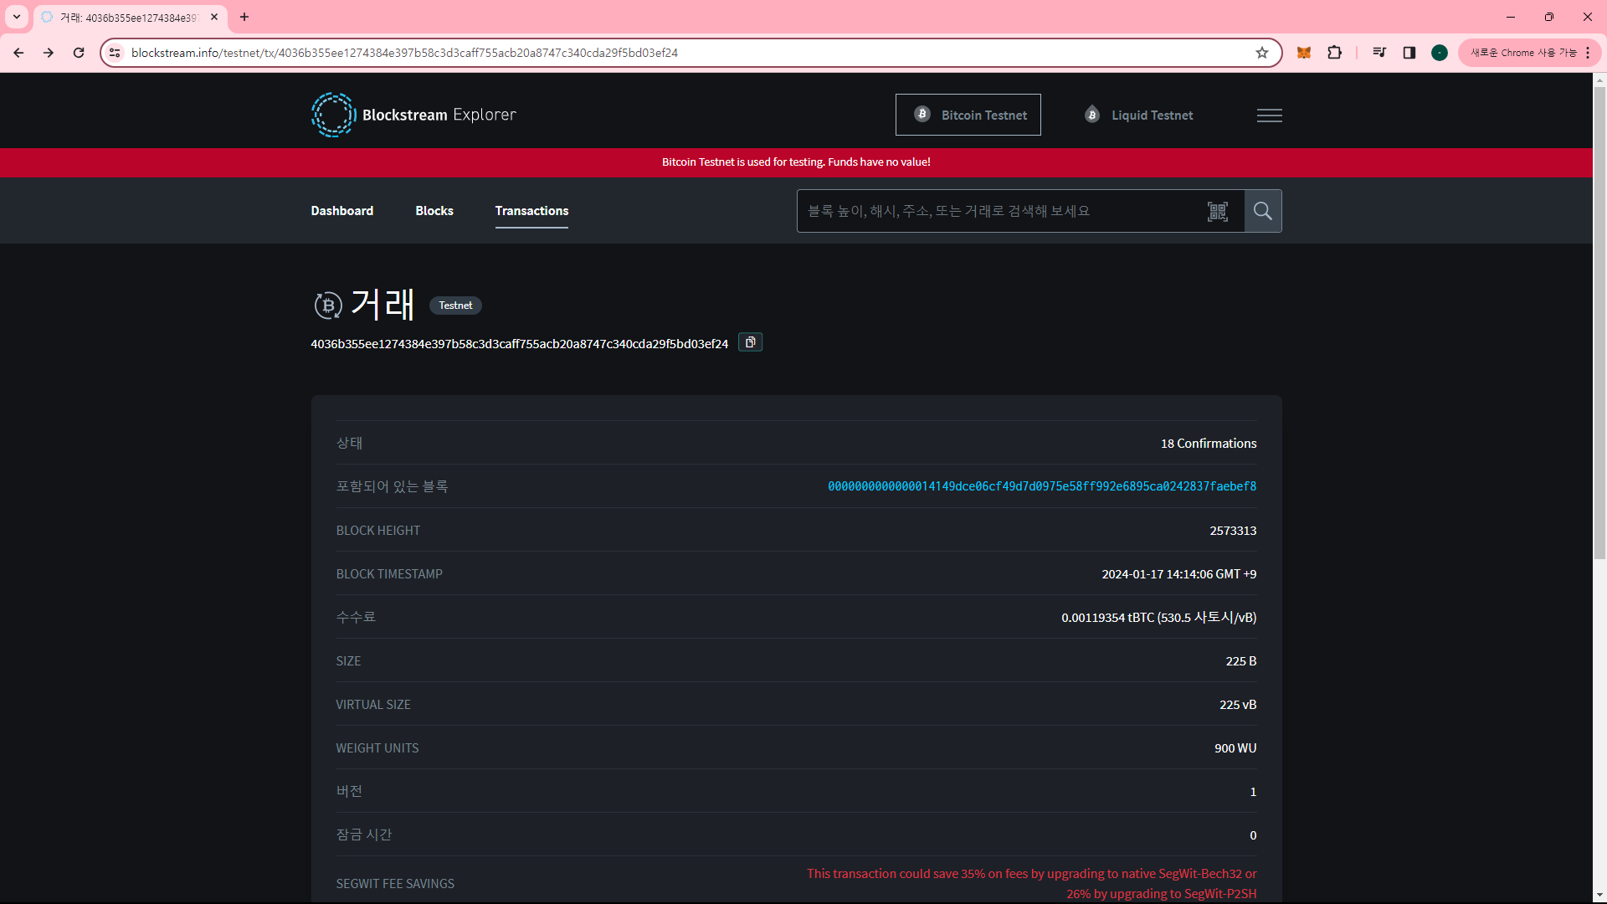
Task: Click the 포함되어 있는 블록 label
Action: pyautogui.click(x=392, y=486)
